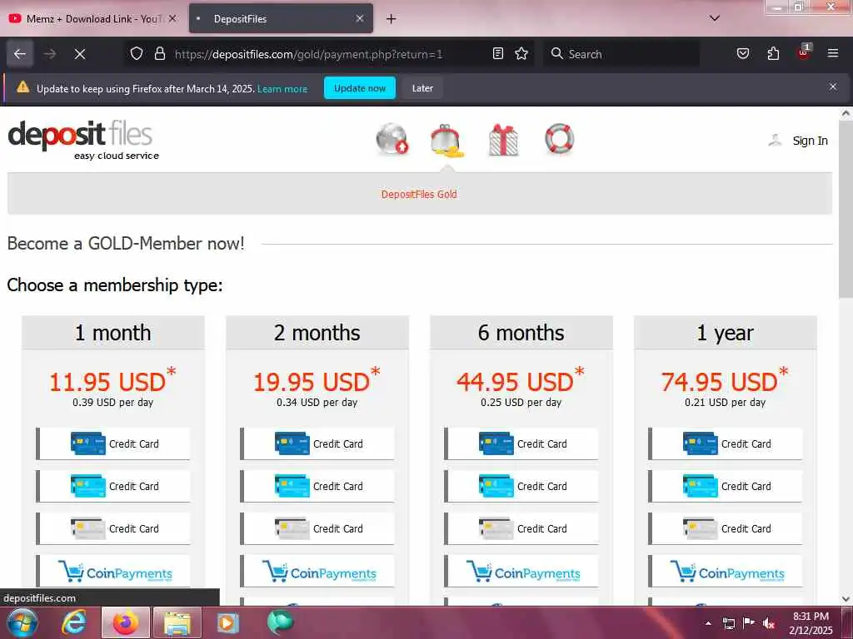The image size is (853, 639).
Task: Go back using the browser back arrow
Action: click(20, 54)
